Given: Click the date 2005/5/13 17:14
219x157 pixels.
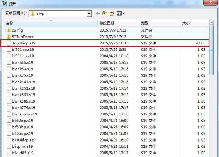Looking at the screenshot, I should tap(114, 88).
